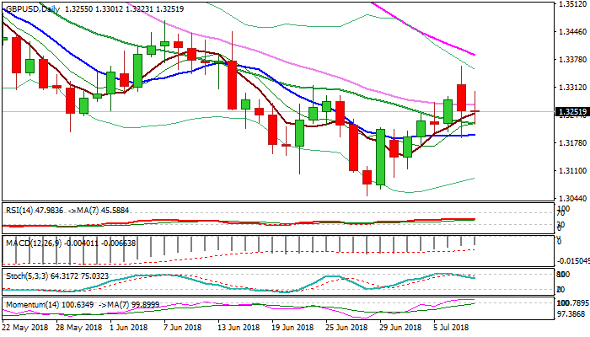
Task: Click the ->MA(7) 99.8999 Momentum text
Action: click(x=128, y=304)
